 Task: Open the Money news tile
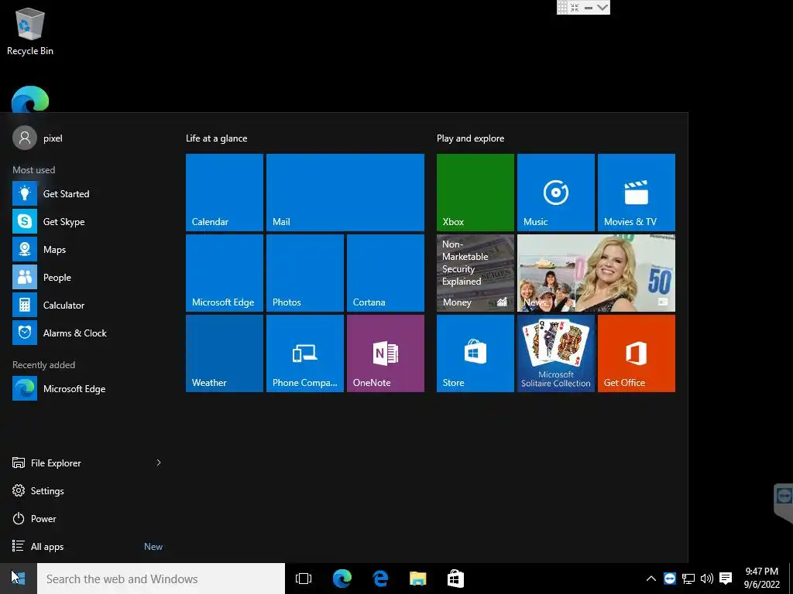pos(475,273)
